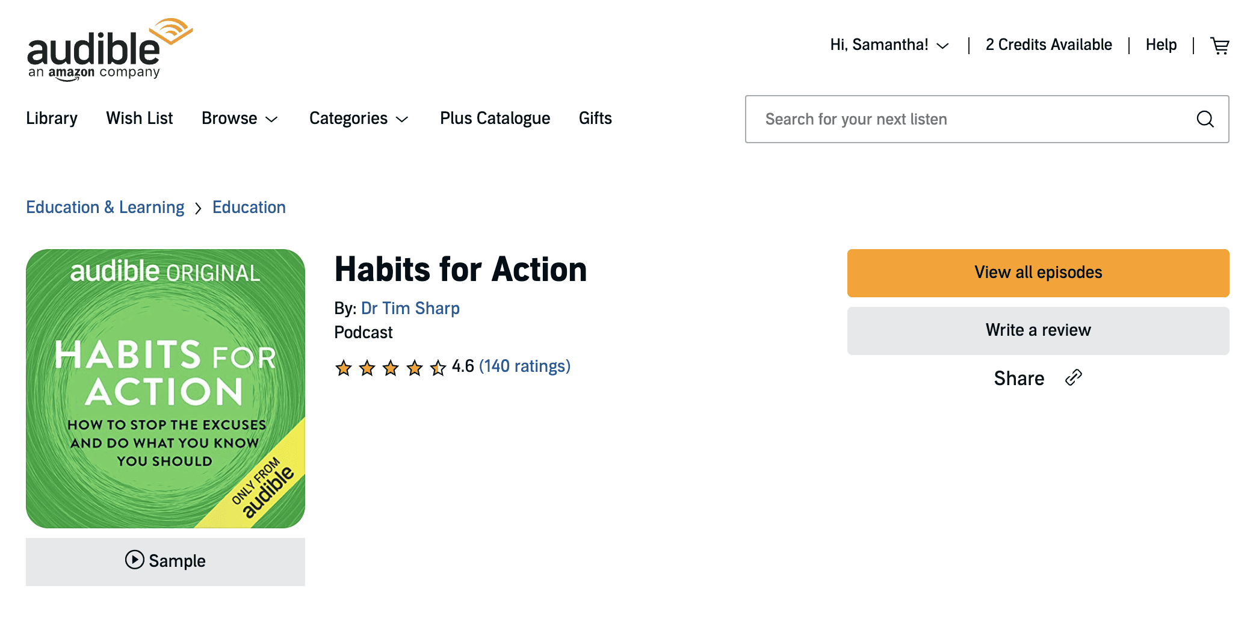The width and height of the screenshot is (1259, 621).
Task: Click Write a review button
Action: [x=1038, y=330]
